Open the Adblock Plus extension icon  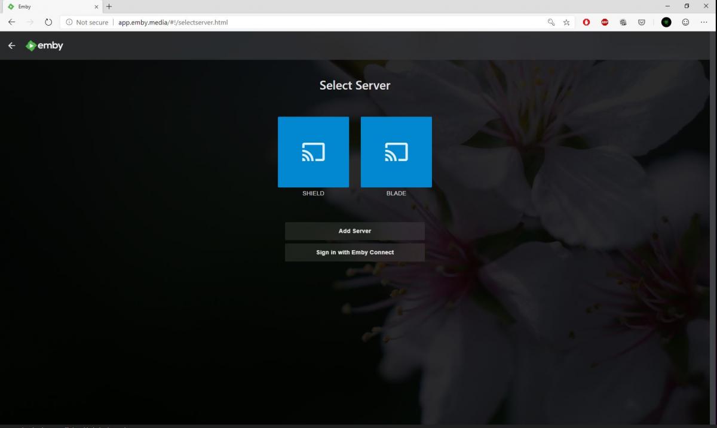click(x=605, y=22)
